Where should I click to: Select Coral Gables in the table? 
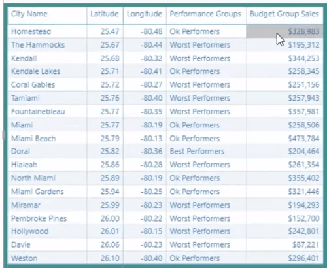(33, 84)
